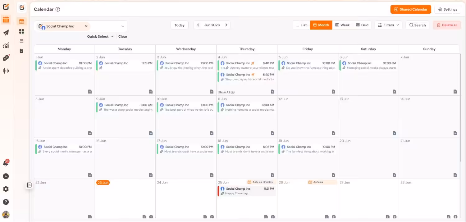Click Clear to reset account selection

123,36
